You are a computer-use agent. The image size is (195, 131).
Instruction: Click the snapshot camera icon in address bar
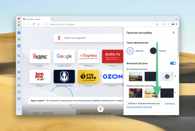[157, 24]
